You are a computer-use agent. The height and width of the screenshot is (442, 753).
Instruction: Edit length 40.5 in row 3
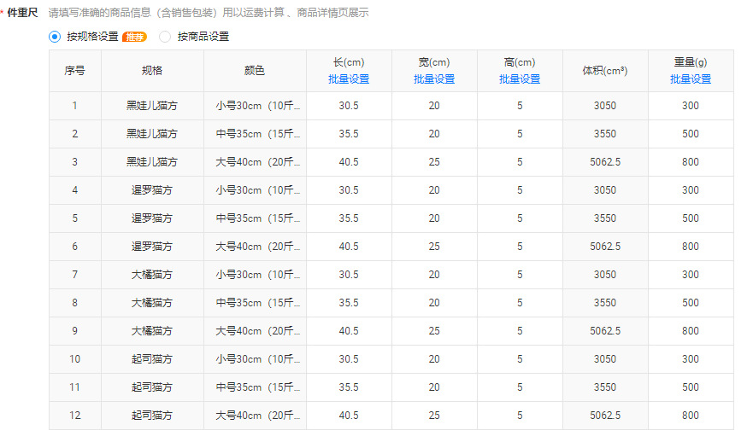(349, 162)
